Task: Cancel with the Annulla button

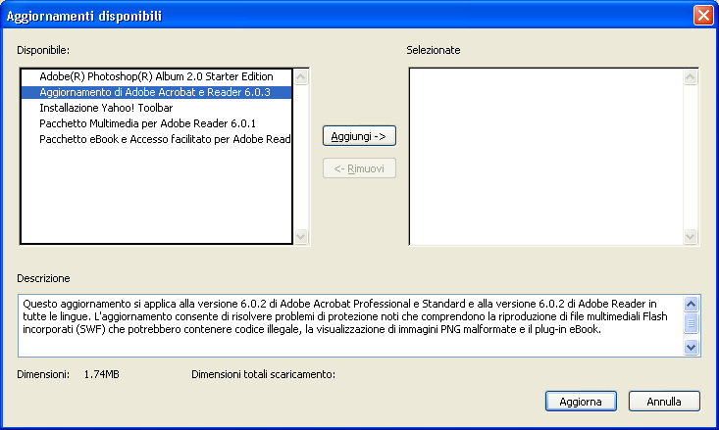Action: (x=664, y=402)
